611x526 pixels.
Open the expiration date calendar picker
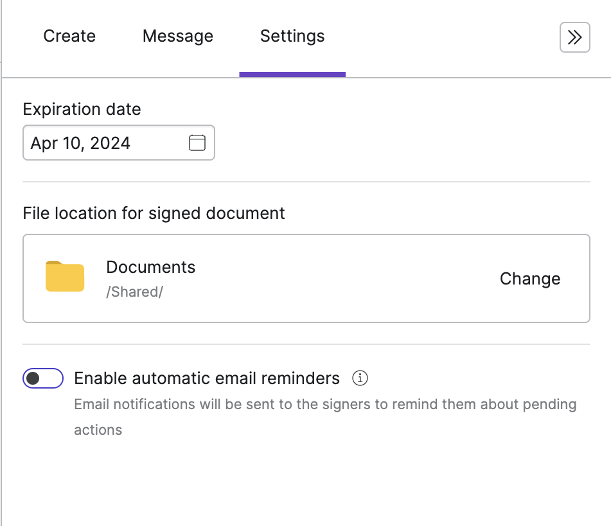point(197,143)
